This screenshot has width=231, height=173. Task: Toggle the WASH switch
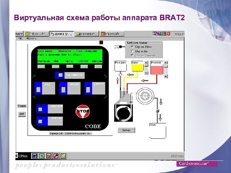63,90
